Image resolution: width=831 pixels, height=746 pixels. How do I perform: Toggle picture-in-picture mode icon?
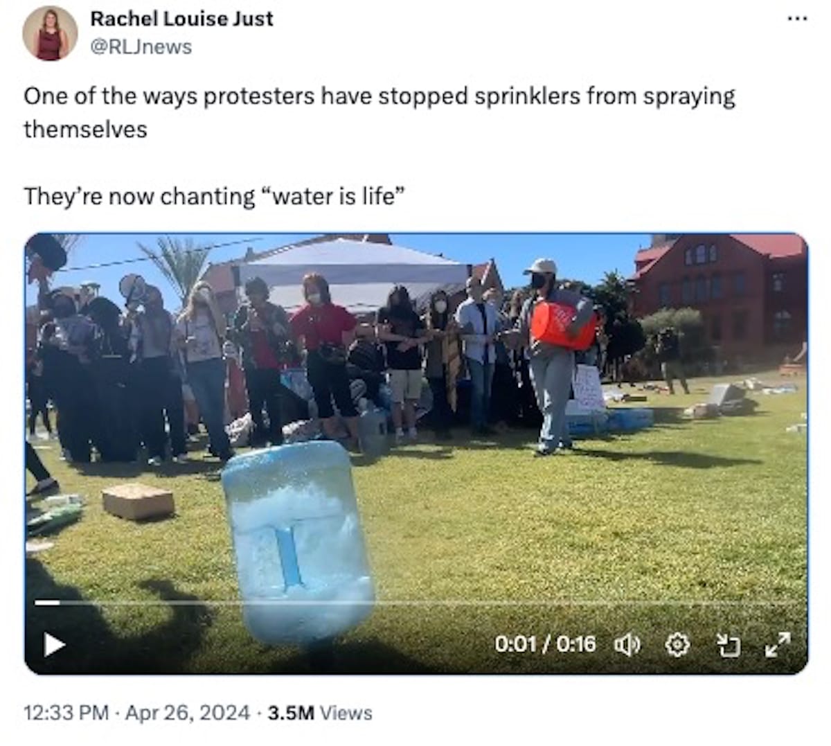[729, 646]
